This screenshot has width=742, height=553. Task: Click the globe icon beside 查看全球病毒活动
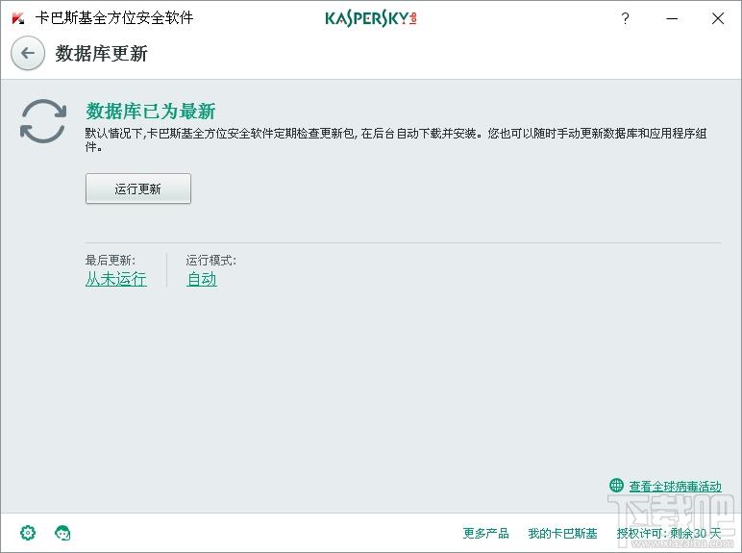tap(616, 485)
